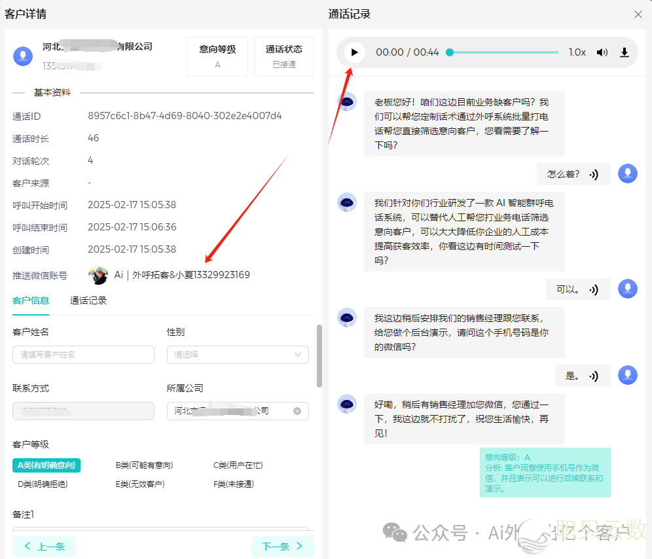Image resolution: width=652 pixels, height=559 pixels.
Task: Select A类(有明确意向) customer level
Action: tap(46, 465)
